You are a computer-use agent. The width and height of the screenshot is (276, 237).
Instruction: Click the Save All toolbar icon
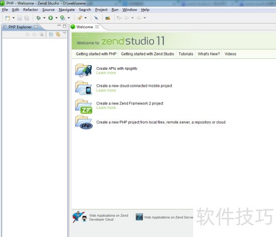click(x=27, y=18)
